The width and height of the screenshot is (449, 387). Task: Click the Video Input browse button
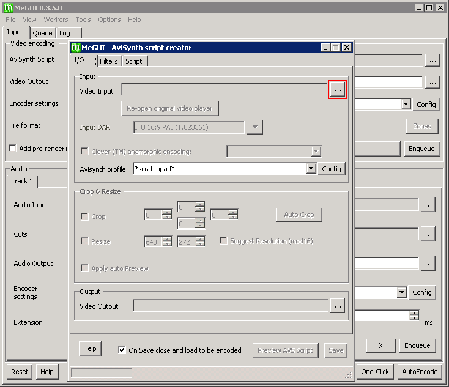338,90
